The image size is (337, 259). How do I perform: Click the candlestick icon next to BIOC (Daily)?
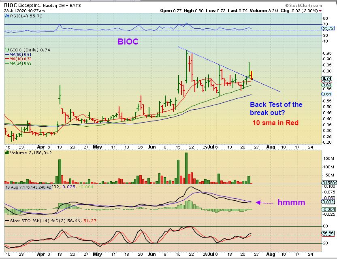(x=7, y=50)
